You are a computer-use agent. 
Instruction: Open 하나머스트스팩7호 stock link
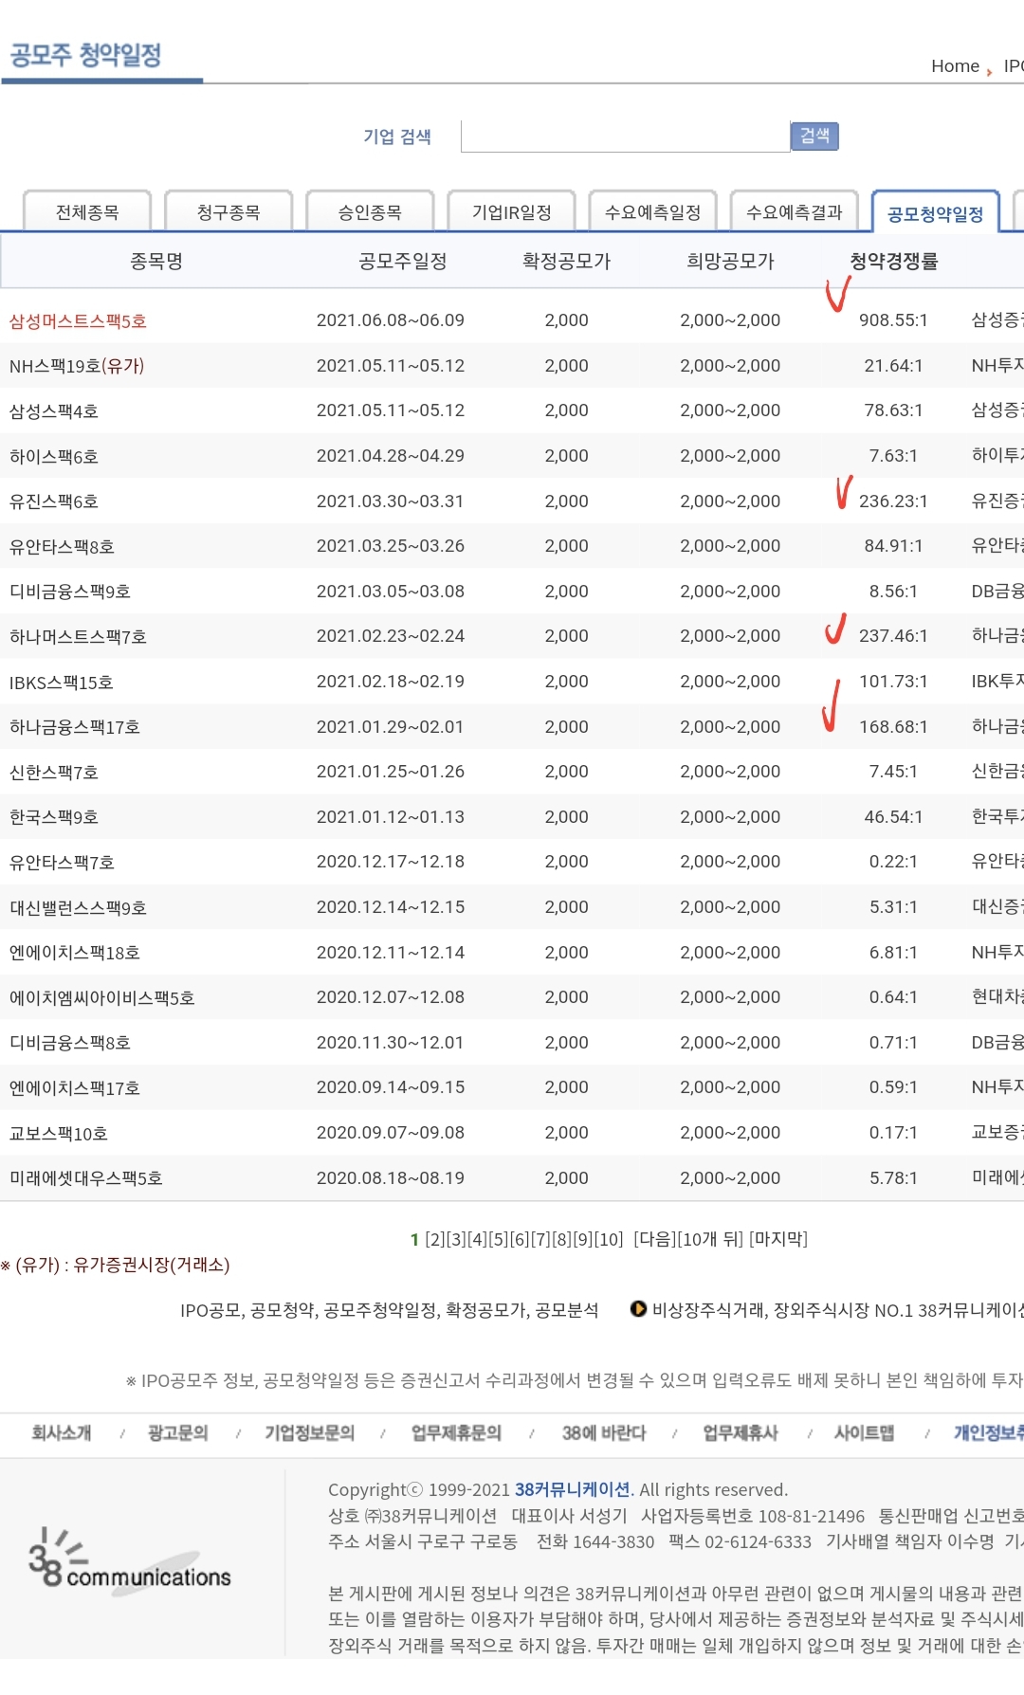click(78, 636)
